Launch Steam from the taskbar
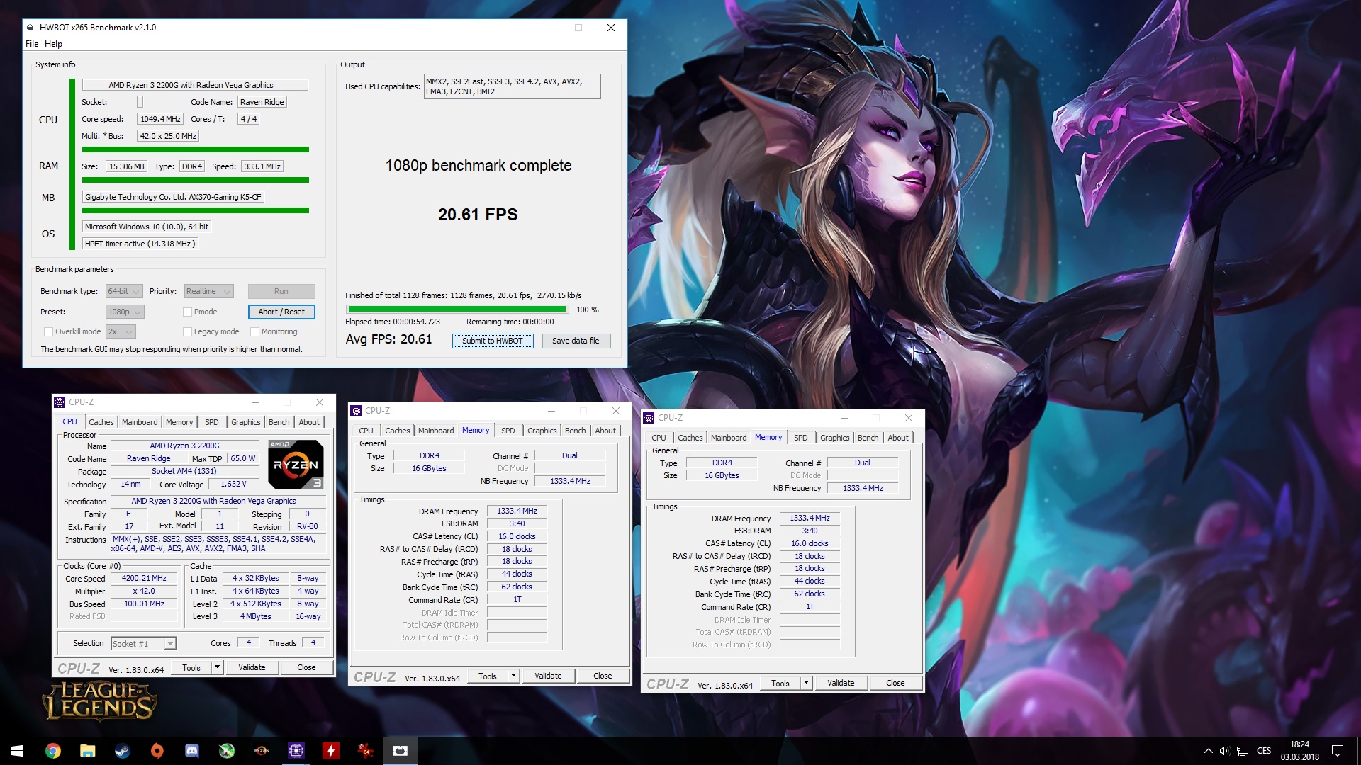This screenshot has height=765, width=1361. [122, 751]
